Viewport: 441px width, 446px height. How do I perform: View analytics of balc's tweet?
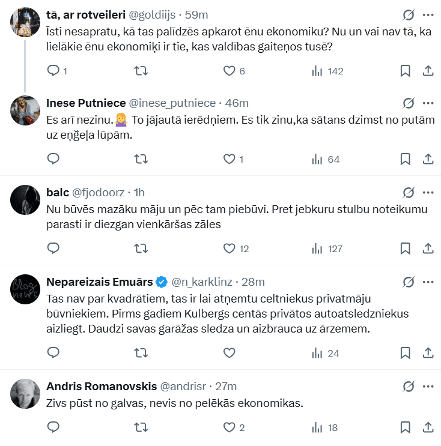coord(317,249)
